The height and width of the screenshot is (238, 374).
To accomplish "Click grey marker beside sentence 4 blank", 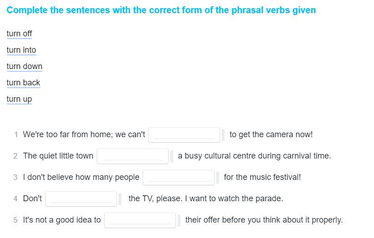I will pyautogui.click(x=120, y=199).
